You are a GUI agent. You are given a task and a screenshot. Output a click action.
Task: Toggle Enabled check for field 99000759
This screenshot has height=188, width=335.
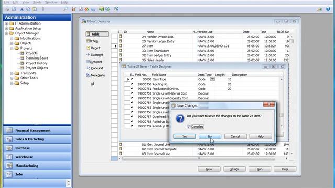coord(132,126)
